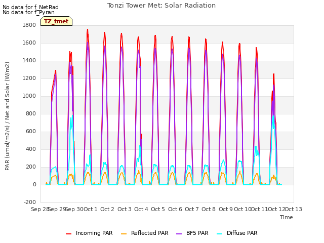Click the 1000 y-axis tick label

click(x=29, y=96)
